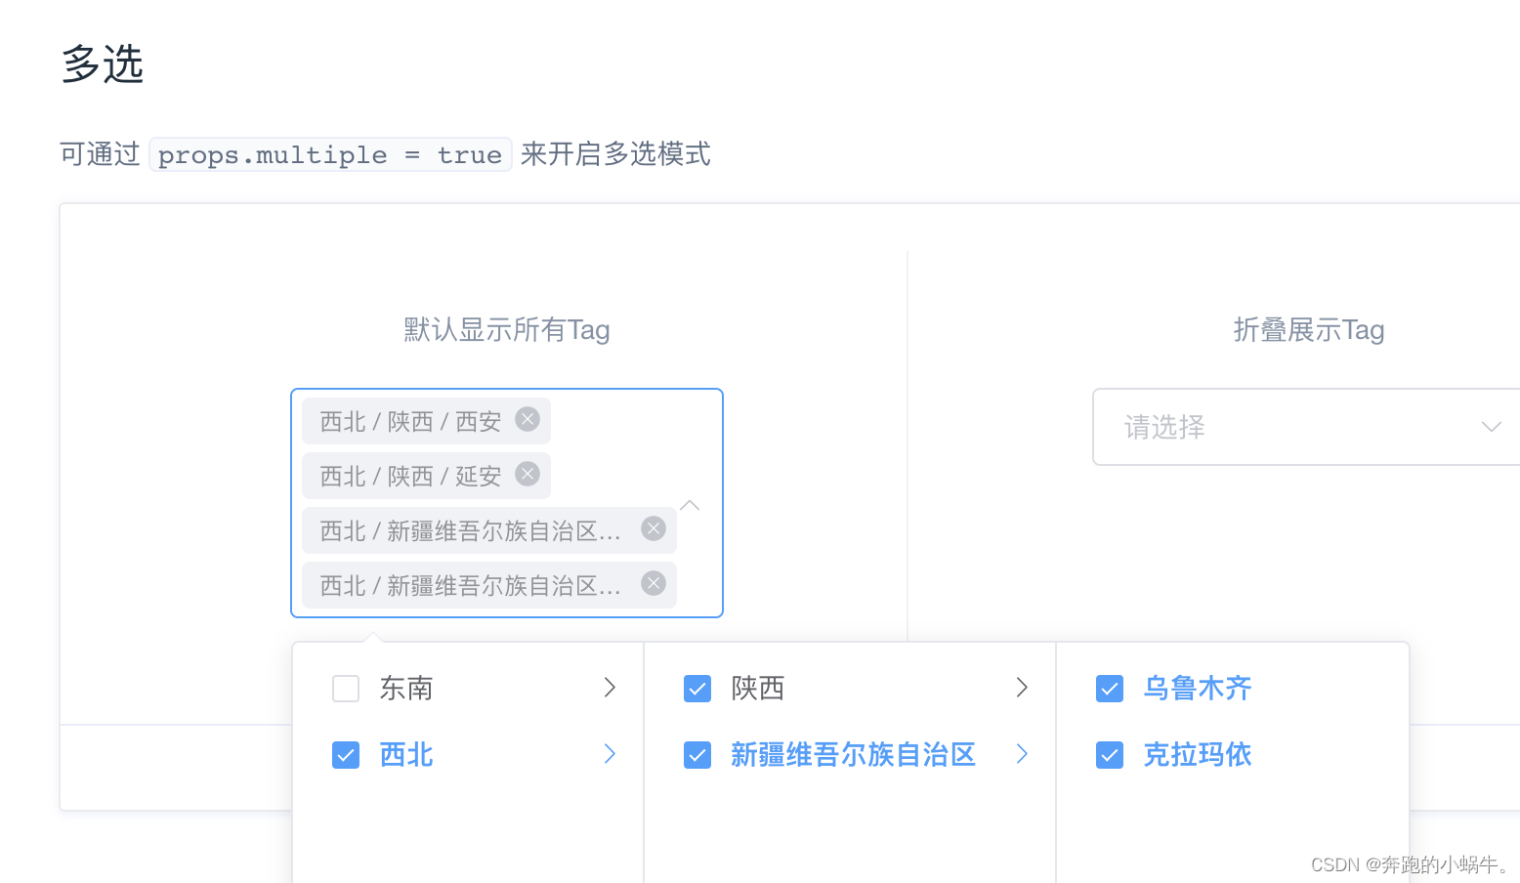Remove the 西北 / 陕西 / 延安 tag
Screen dimensions: 1520x883
click(x=528, y=474)
